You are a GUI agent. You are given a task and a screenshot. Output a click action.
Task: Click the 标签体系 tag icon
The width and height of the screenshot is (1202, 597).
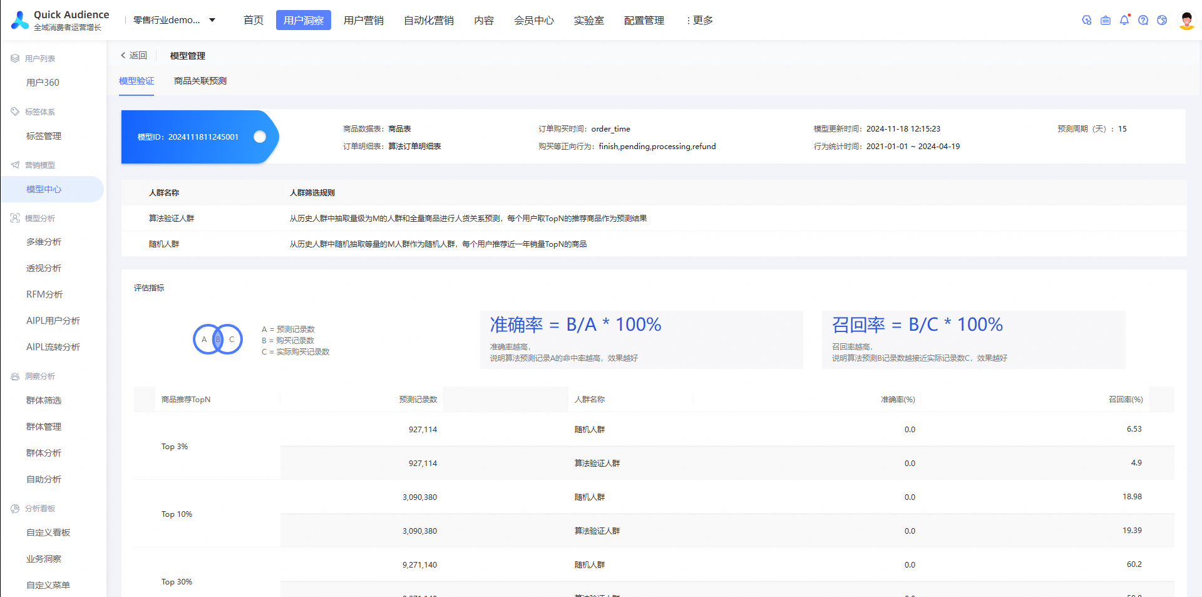click(x=15, y=112)
